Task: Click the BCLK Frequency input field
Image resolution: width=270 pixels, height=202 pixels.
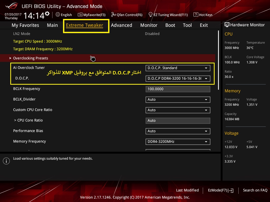Action: point(178,89)
